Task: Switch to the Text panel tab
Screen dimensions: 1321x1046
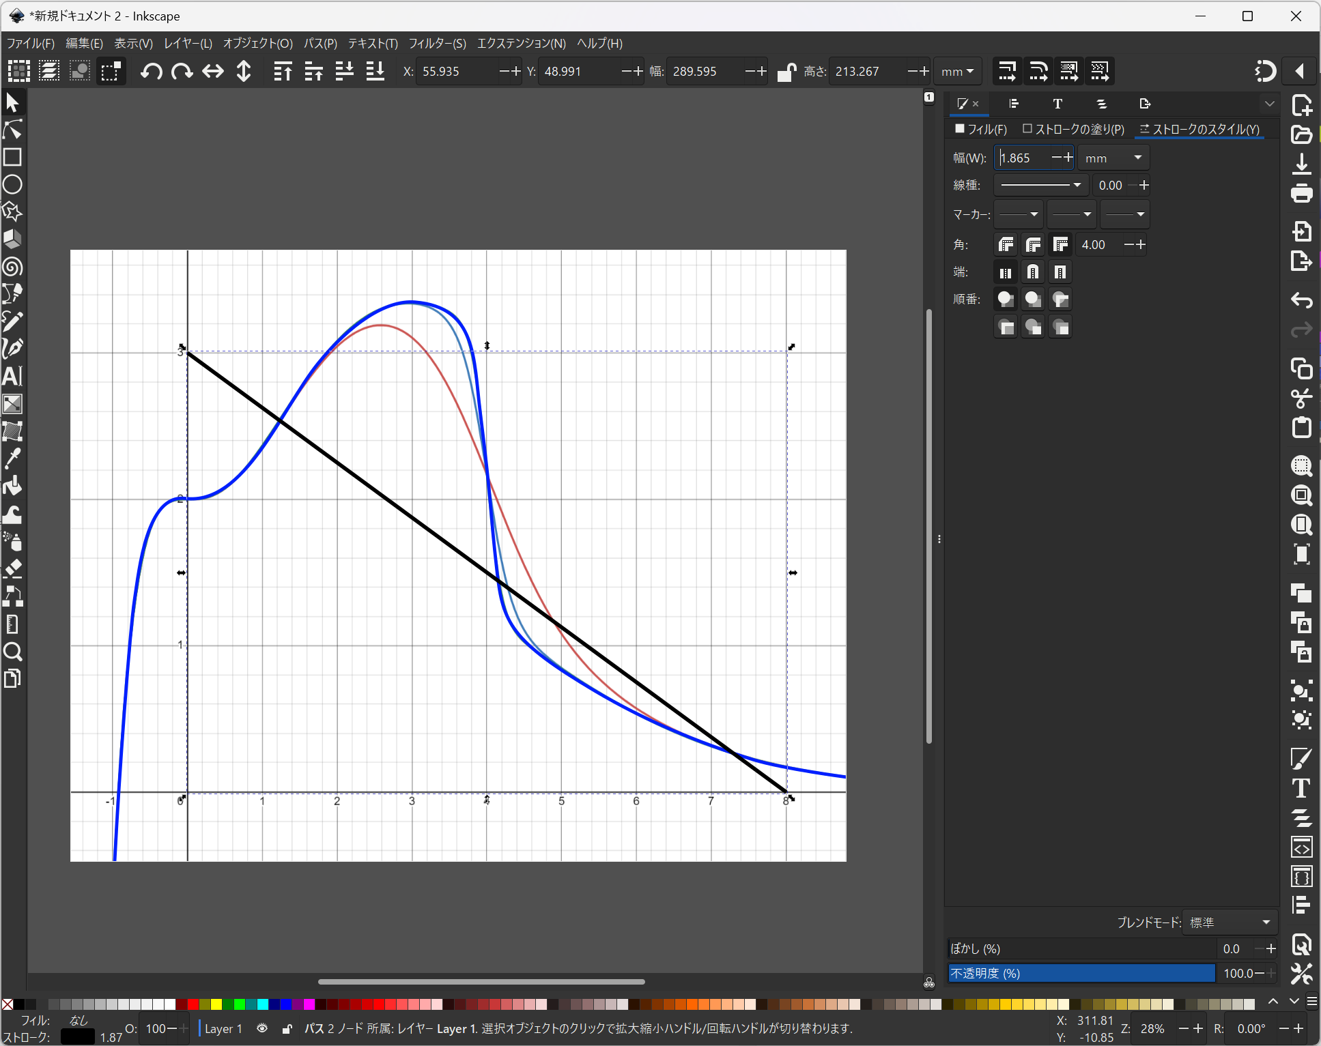Action: point(1057,104)
